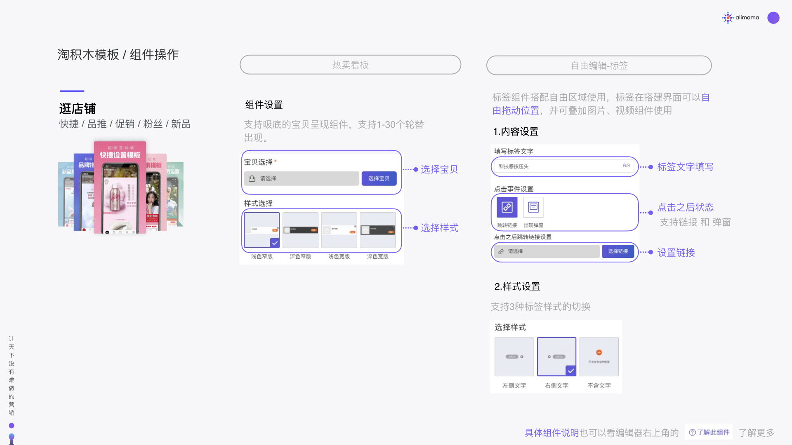Choose the 深色窄版 style thumbnail
Screen dimensions: 792x445
300,230
